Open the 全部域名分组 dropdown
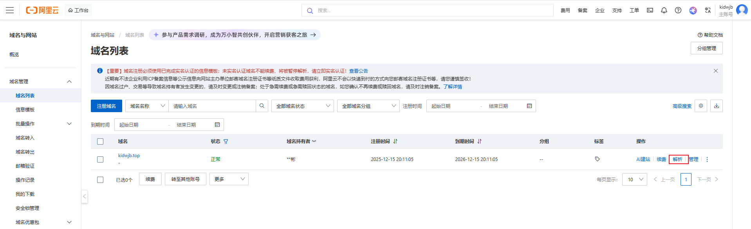751x229 pixels. pyautogui.click(x=368, y=106)
